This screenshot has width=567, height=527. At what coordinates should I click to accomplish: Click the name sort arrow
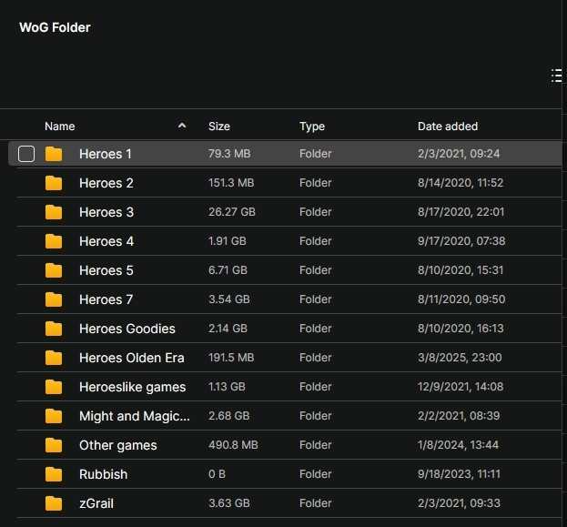pos(182,126)
